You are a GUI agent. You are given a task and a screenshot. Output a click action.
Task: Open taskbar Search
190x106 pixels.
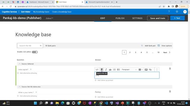coord(41,103)
